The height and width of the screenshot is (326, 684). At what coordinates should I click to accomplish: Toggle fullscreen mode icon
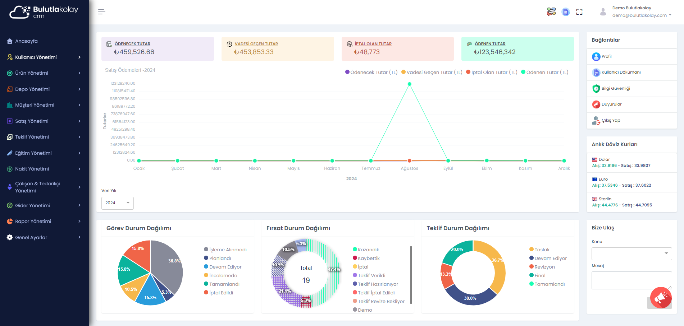579,12
